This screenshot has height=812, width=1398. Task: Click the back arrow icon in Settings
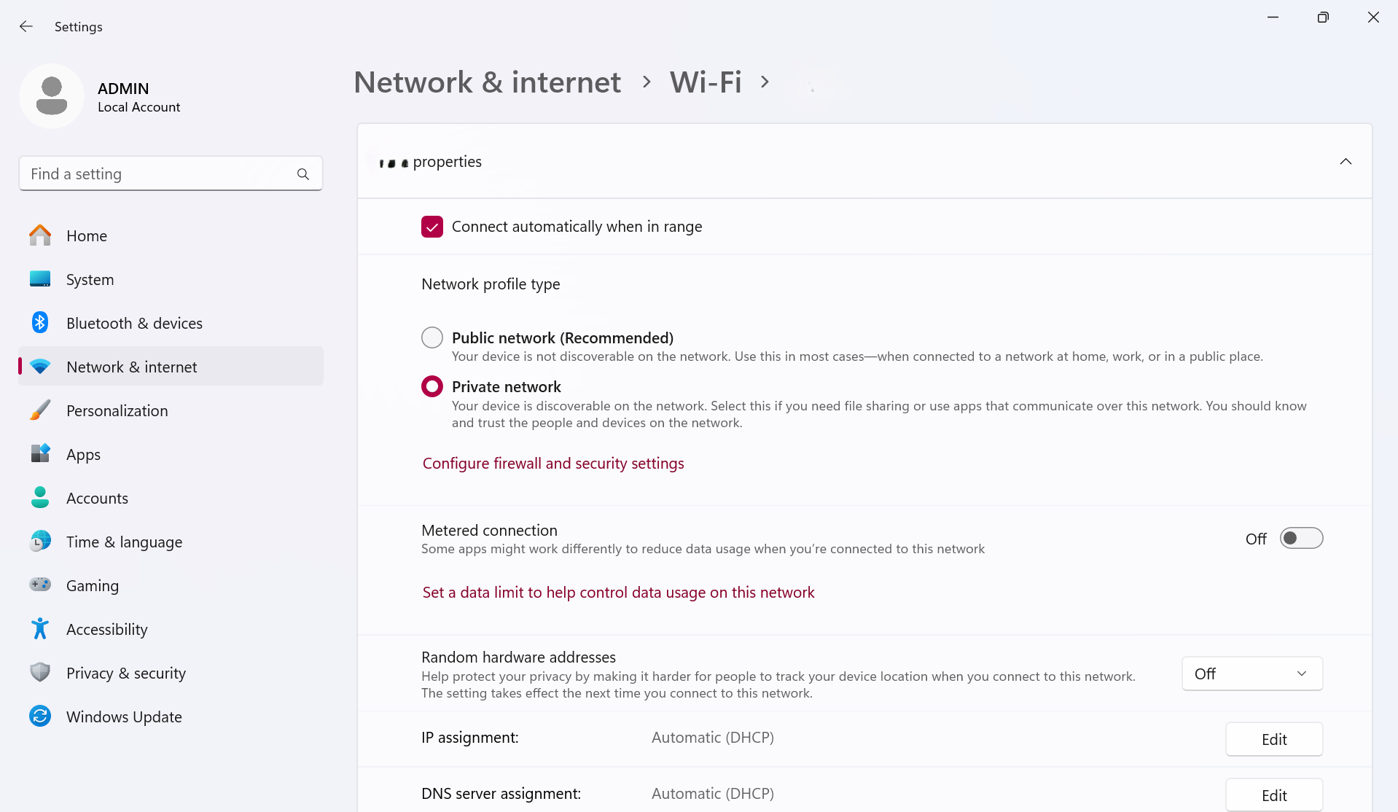26,27
